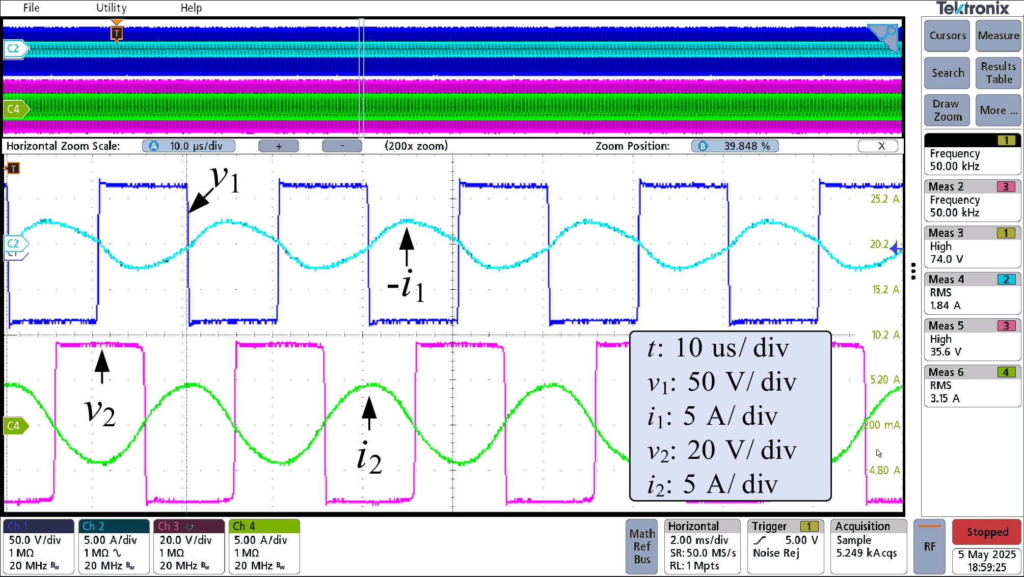The height and width of the screenshot is (577, 1024).
Task: Click the orange trigger position T marker
Action: [117, 34]
